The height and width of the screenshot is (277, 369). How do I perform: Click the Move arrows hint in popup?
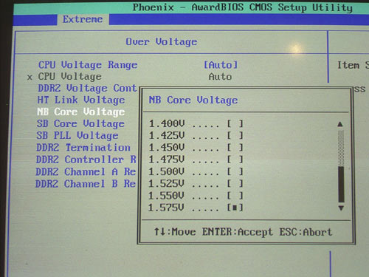click(175, 232)
